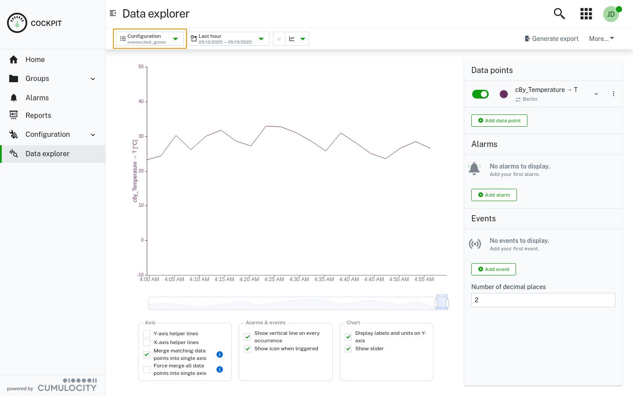Open the search with the magnifier icon
Screen dimensions: 633x396
pos(559,14)
